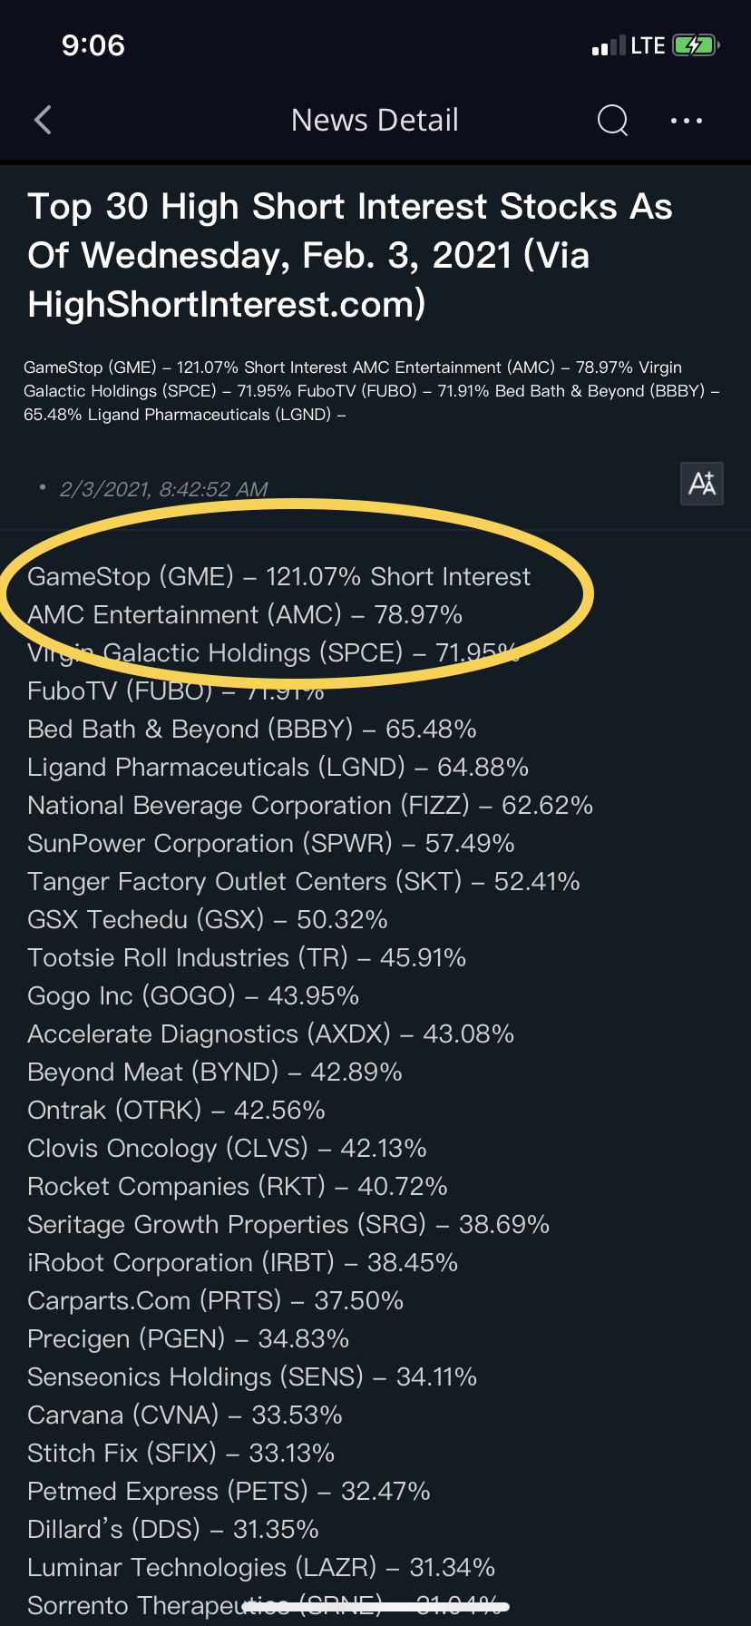Tap the News Detail page title

point(375,120)
